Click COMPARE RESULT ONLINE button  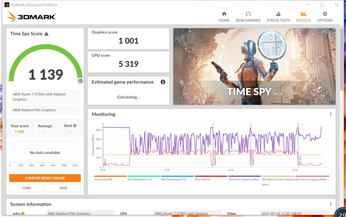(x=45, y=178)
